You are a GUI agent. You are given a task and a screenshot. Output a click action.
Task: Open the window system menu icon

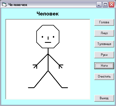4,4
